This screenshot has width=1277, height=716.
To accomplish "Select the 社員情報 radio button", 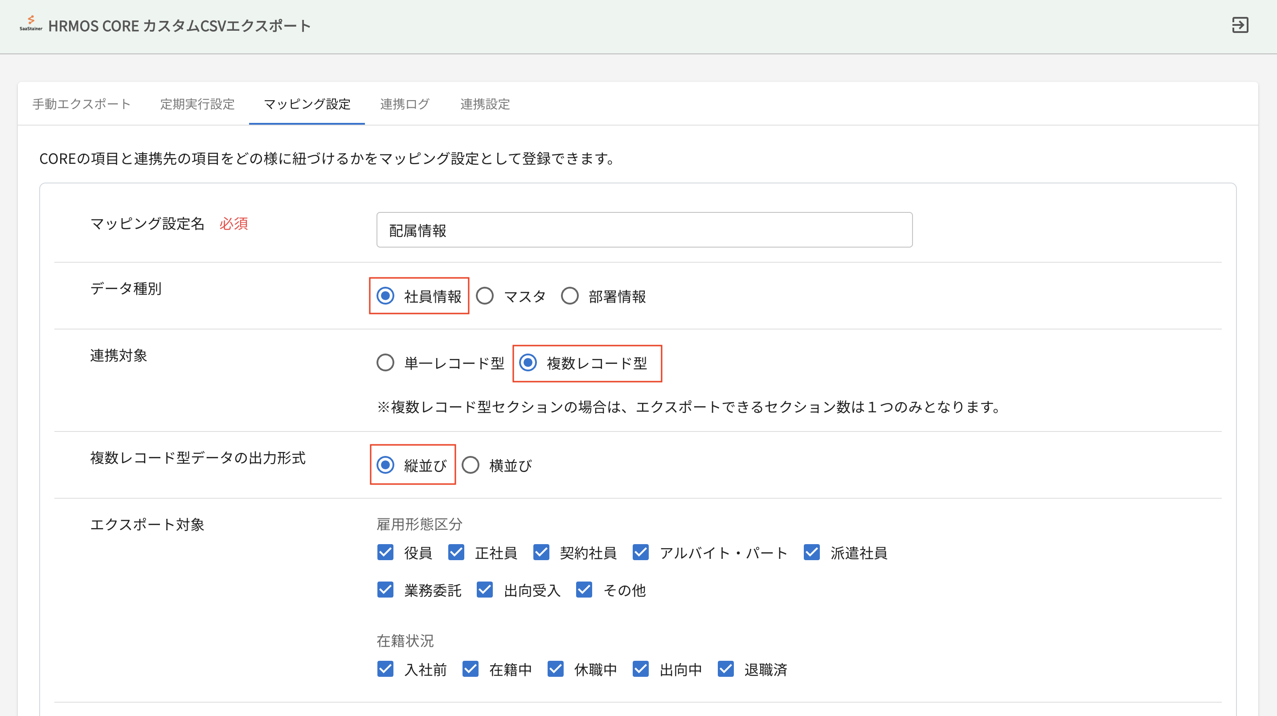I will [385, 296].
